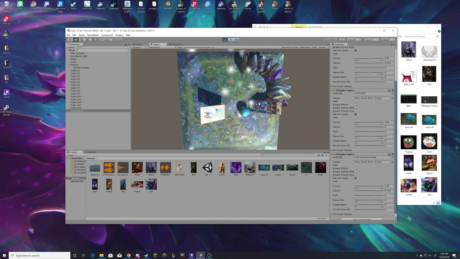Select the Move tool in Unity toolbar
460x259 pixels.
(x=76, y=40)
